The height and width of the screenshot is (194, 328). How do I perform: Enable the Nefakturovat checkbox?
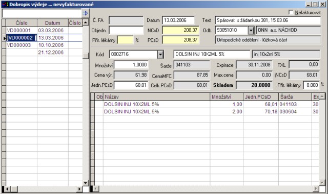coord(291,12)
